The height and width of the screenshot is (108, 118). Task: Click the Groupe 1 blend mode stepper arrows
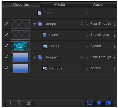click(x=115, y=58)
